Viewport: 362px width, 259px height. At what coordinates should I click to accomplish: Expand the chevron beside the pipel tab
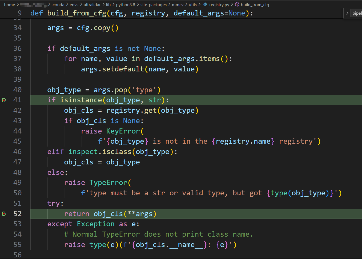tap(347, 13)
